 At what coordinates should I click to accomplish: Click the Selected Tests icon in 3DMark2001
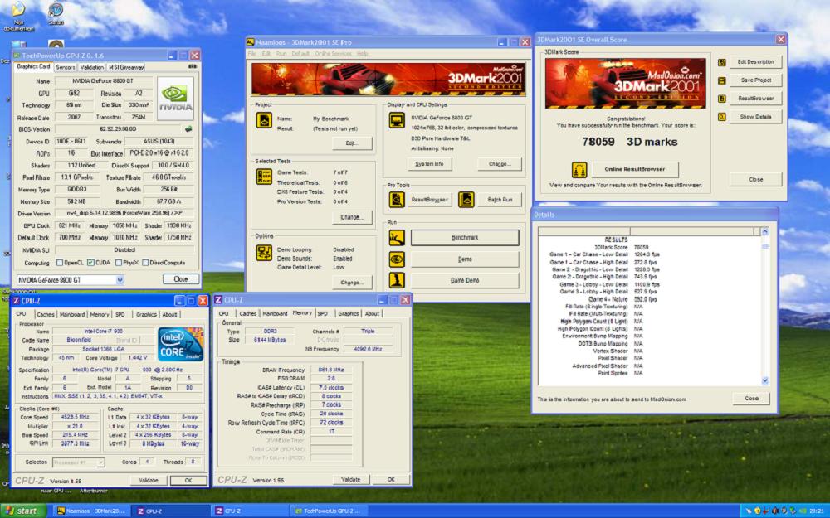click(x=264, y=177)
